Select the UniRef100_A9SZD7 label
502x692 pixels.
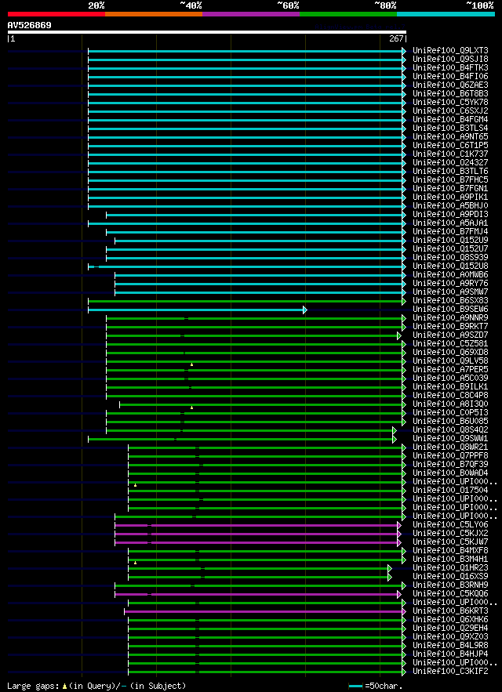point(450,335)
